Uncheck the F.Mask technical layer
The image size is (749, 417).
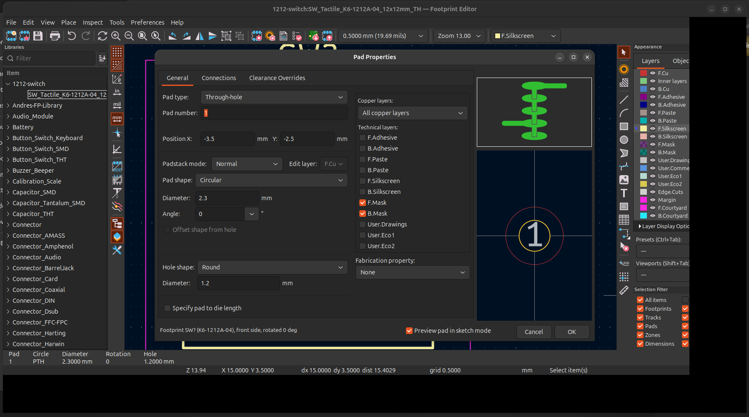click(363, 203)
